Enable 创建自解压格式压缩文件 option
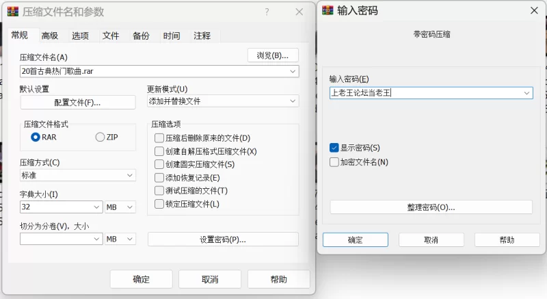The image size is (547, 299). (x=159, y=151)
